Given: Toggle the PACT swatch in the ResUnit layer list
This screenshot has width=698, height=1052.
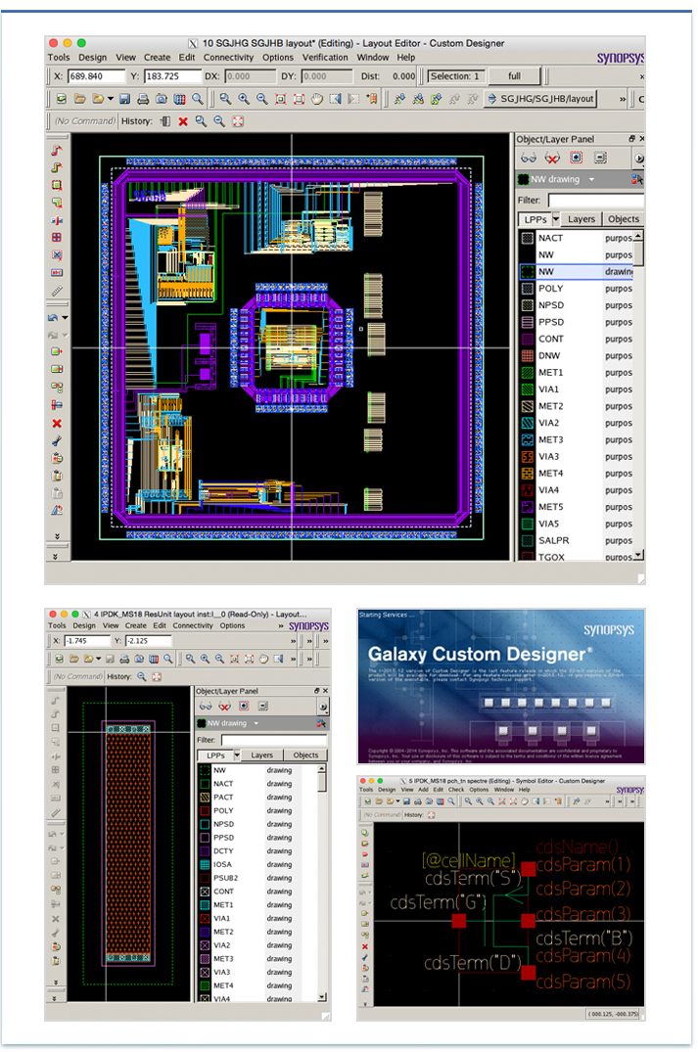Looking at the screenshot, I should pos(206,797).
